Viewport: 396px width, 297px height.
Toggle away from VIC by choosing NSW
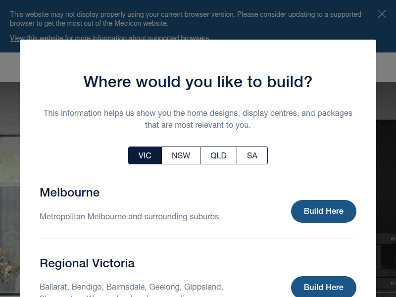[x=181, y=155]
